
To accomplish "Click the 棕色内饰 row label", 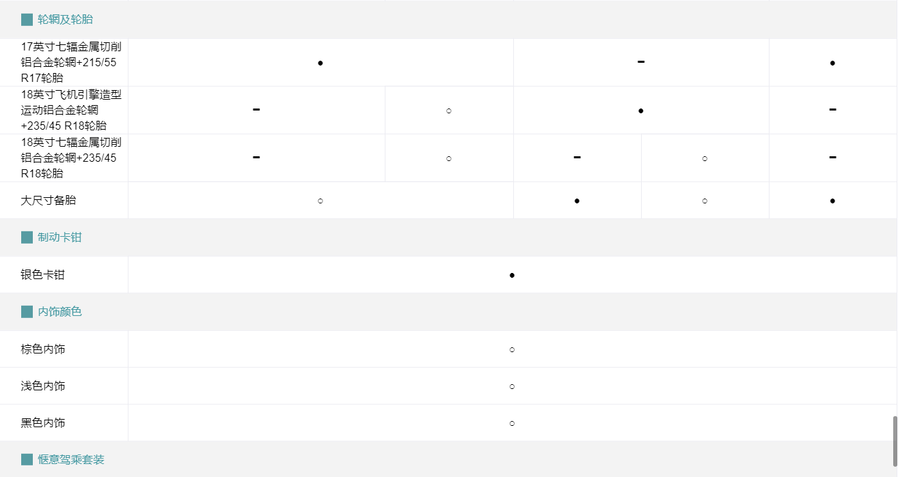I will (43, 349).
